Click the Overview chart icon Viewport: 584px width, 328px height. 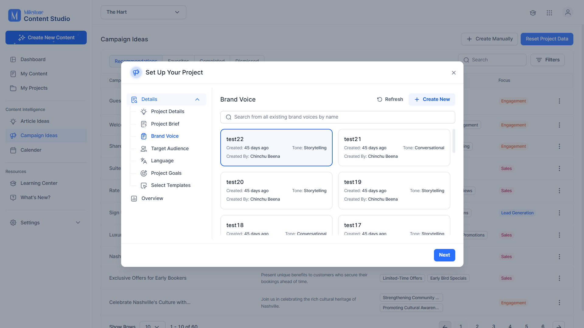tap(134, 199)
